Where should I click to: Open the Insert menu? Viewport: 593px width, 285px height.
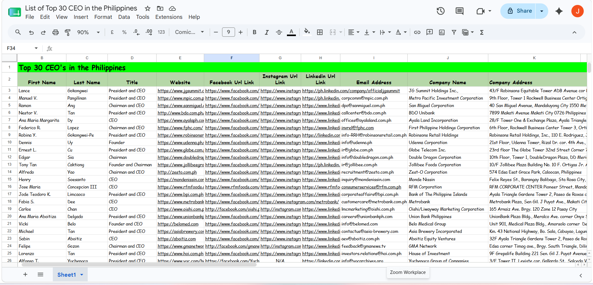click(x=81, y=17)
